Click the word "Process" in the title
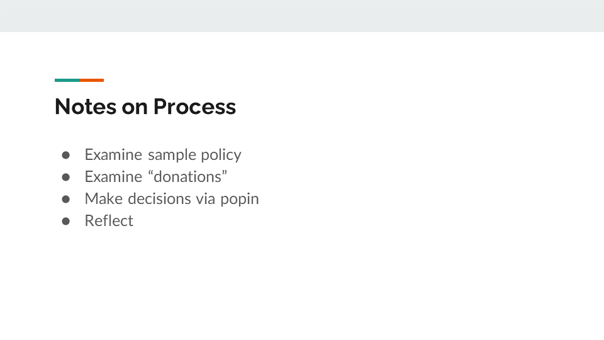This screenshot has height=340, width=604. pos(194,106)
